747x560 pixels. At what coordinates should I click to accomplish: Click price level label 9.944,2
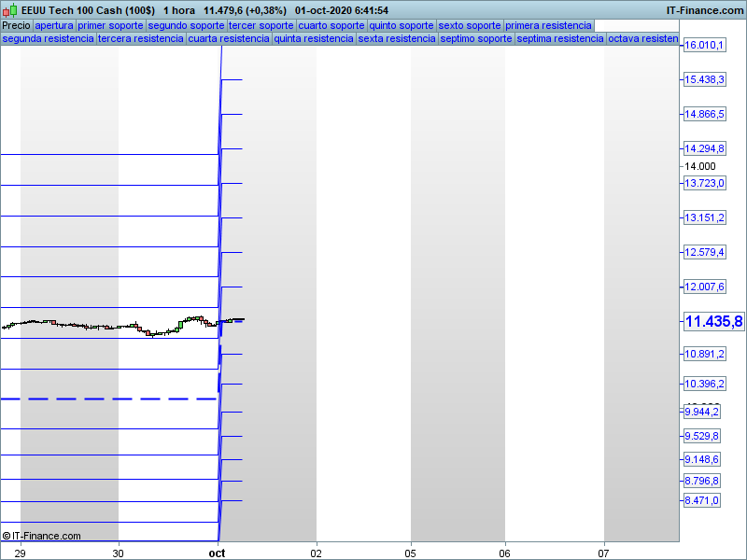702,412
